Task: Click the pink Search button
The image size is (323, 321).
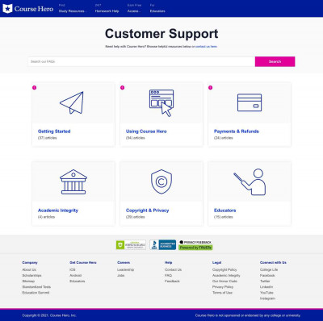Action: point(275,61)
